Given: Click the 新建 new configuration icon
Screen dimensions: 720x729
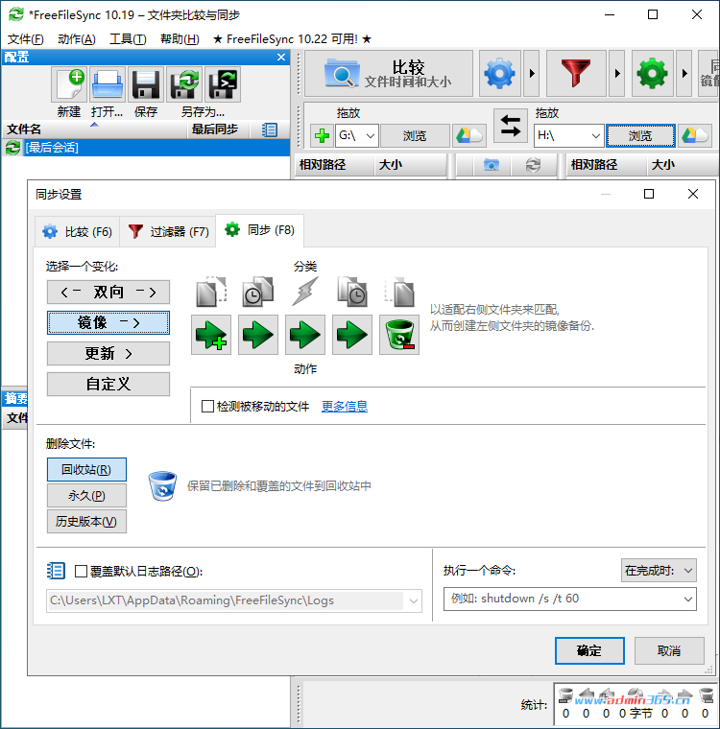Looking at the screenshot, I should (x=69, y=84).
